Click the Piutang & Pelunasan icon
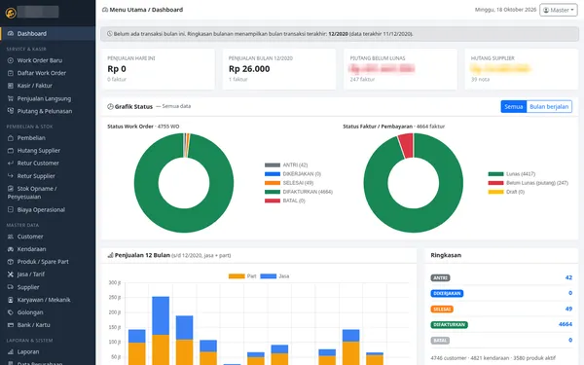 pos(11,111)
